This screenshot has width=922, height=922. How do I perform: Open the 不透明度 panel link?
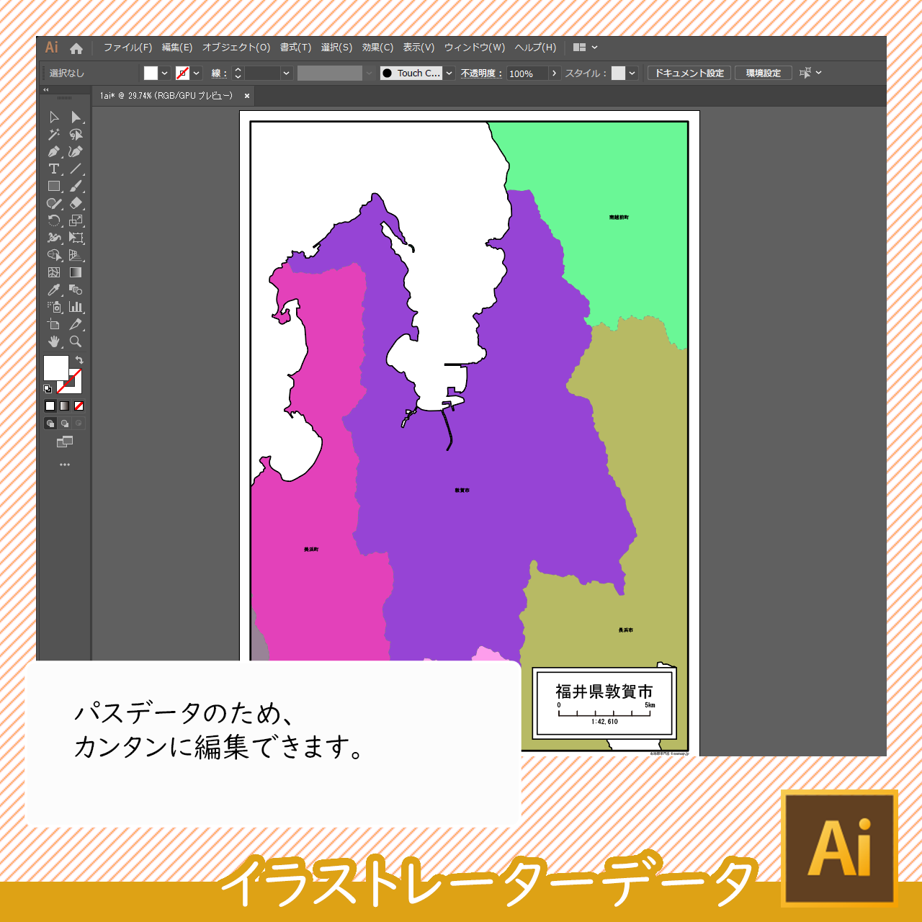481,73
